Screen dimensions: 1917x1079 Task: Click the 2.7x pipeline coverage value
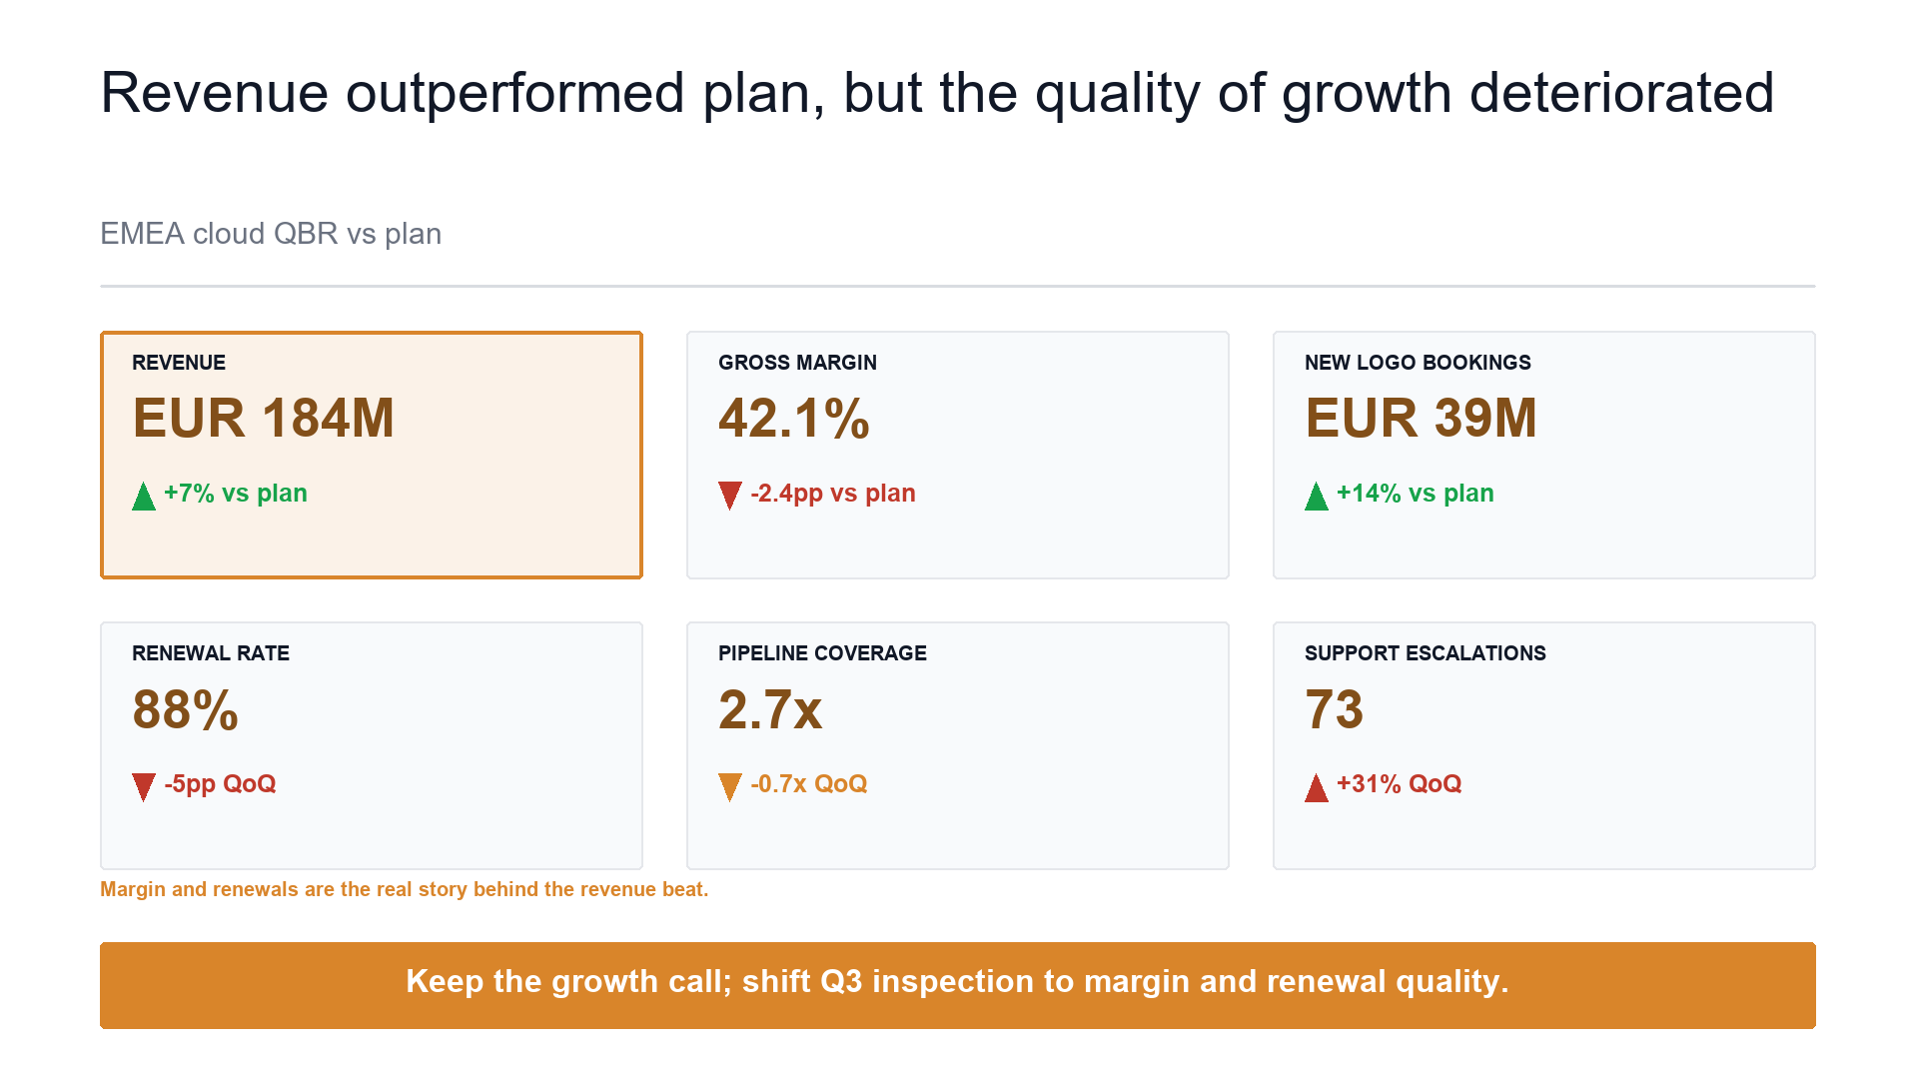[770, 709]
